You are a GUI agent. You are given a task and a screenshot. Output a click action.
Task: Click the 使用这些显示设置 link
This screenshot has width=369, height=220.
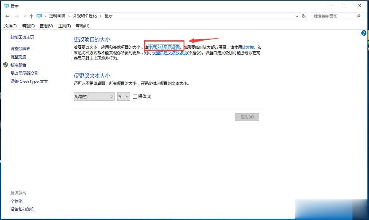coord(164,47)
